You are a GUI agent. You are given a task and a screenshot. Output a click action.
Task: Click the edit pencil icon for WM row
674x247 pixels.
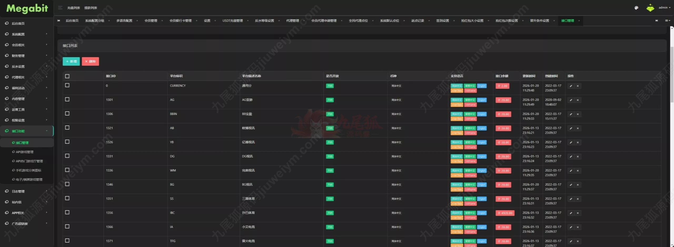click(571, 171)
